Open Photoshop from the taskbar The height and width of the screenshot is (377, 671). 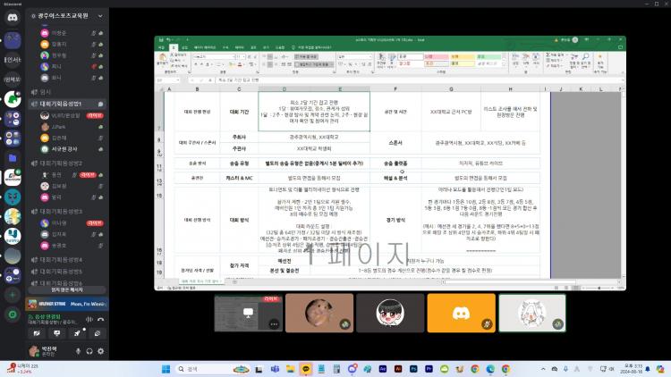coord(413,369)
